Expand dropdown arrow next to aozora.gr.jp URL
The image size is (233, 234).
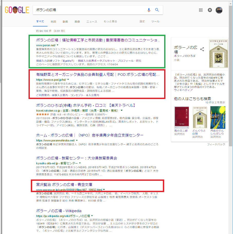coord(104,190)
